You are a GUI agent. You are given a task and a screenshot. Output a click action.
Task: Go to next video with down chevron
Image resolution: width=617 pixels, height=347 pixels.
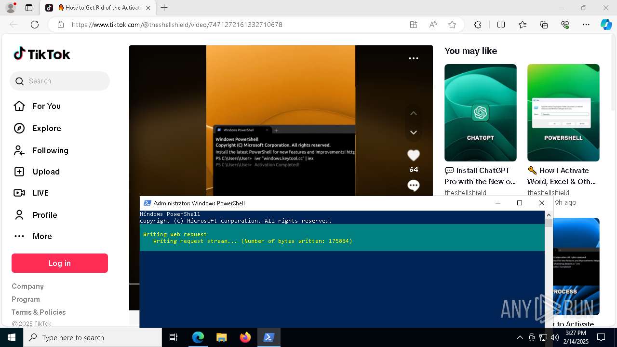point(414,132)
